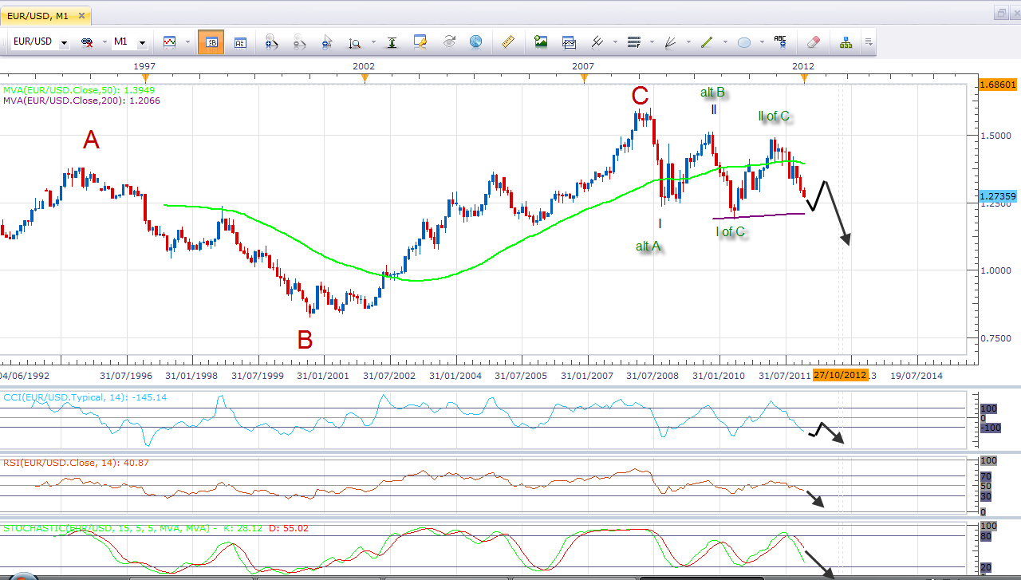Click the 1.68601 orange price label
Image resolution: width=1021 pixels, height=580 pixels.
[997, 84]
